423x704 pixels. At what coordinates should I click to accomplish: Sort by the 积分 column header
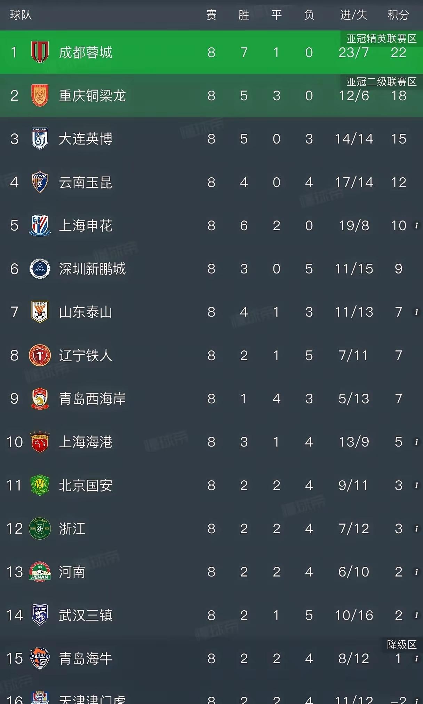point(398,15)
